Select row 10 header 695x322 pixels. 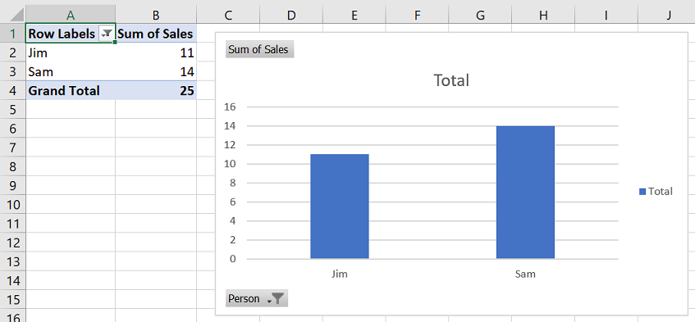[13, 205]
